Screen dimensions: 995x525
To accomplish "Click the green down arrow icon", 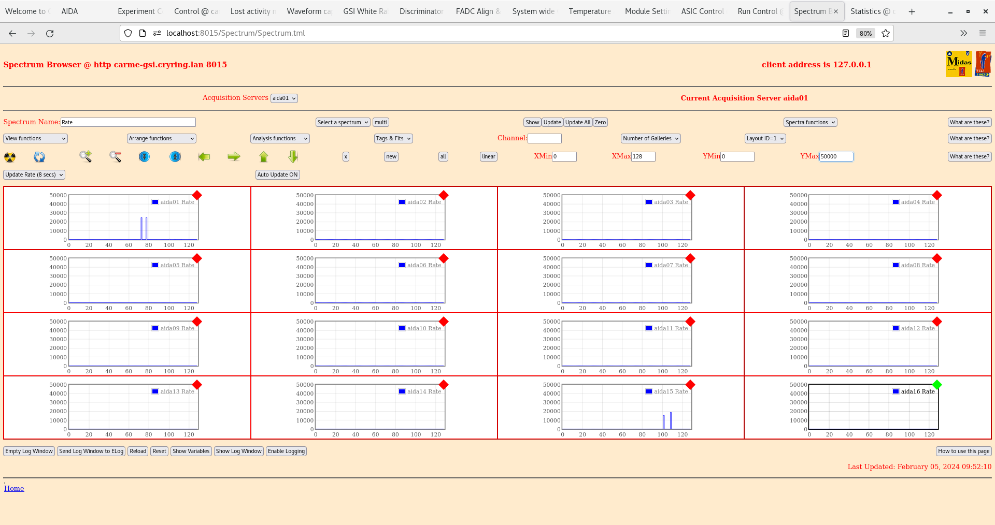I will [x=293, y=156].
